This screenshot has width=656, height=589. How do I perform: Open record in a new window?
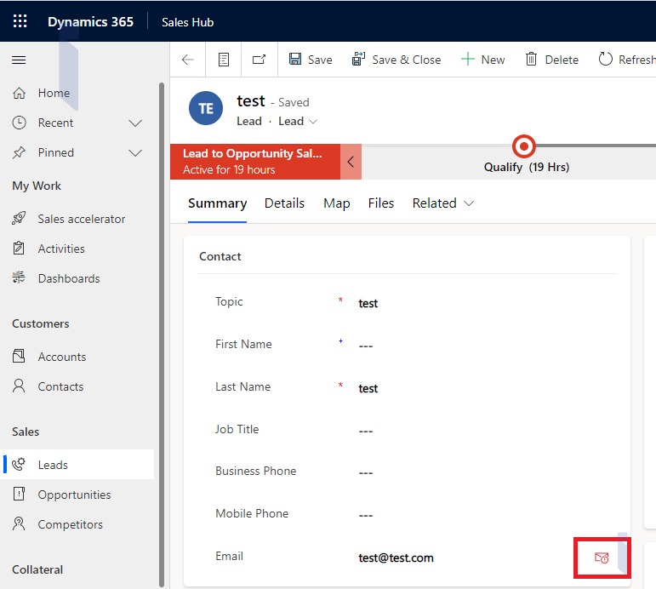click(x=259, y=60)
